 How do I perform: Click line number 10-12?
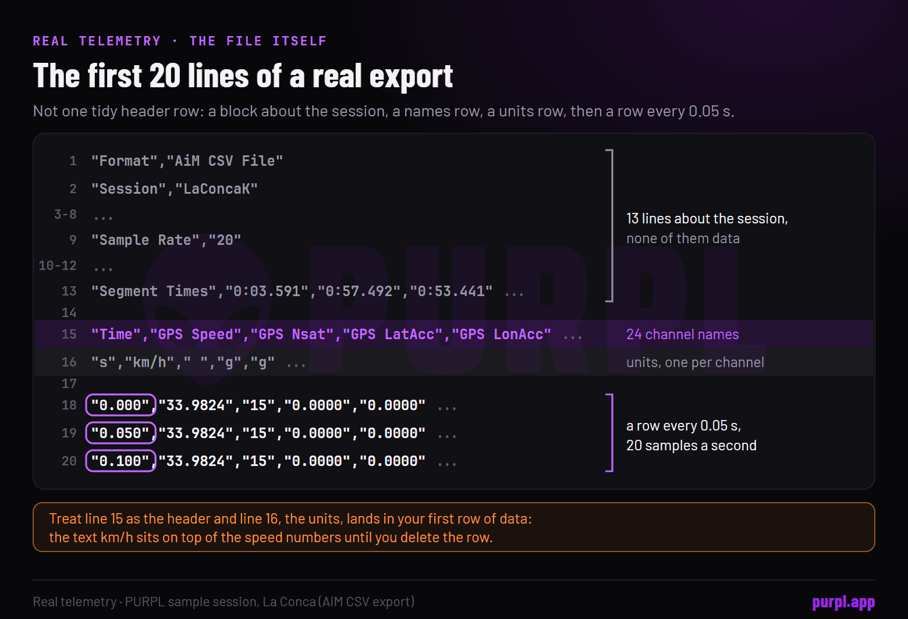[58, 265]
